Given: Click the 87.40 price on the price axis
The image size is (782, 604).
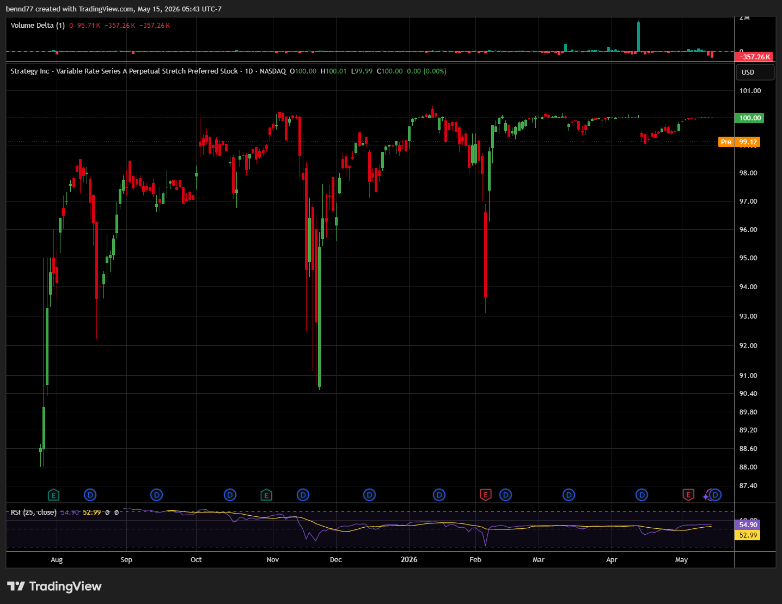Looking at the screenshot, I should pyautogui.click(x=748, y=486).
